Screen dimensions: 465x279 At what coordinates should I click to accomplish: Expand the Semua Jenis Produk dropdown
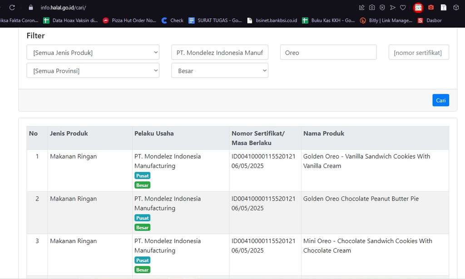click(93, 53)
